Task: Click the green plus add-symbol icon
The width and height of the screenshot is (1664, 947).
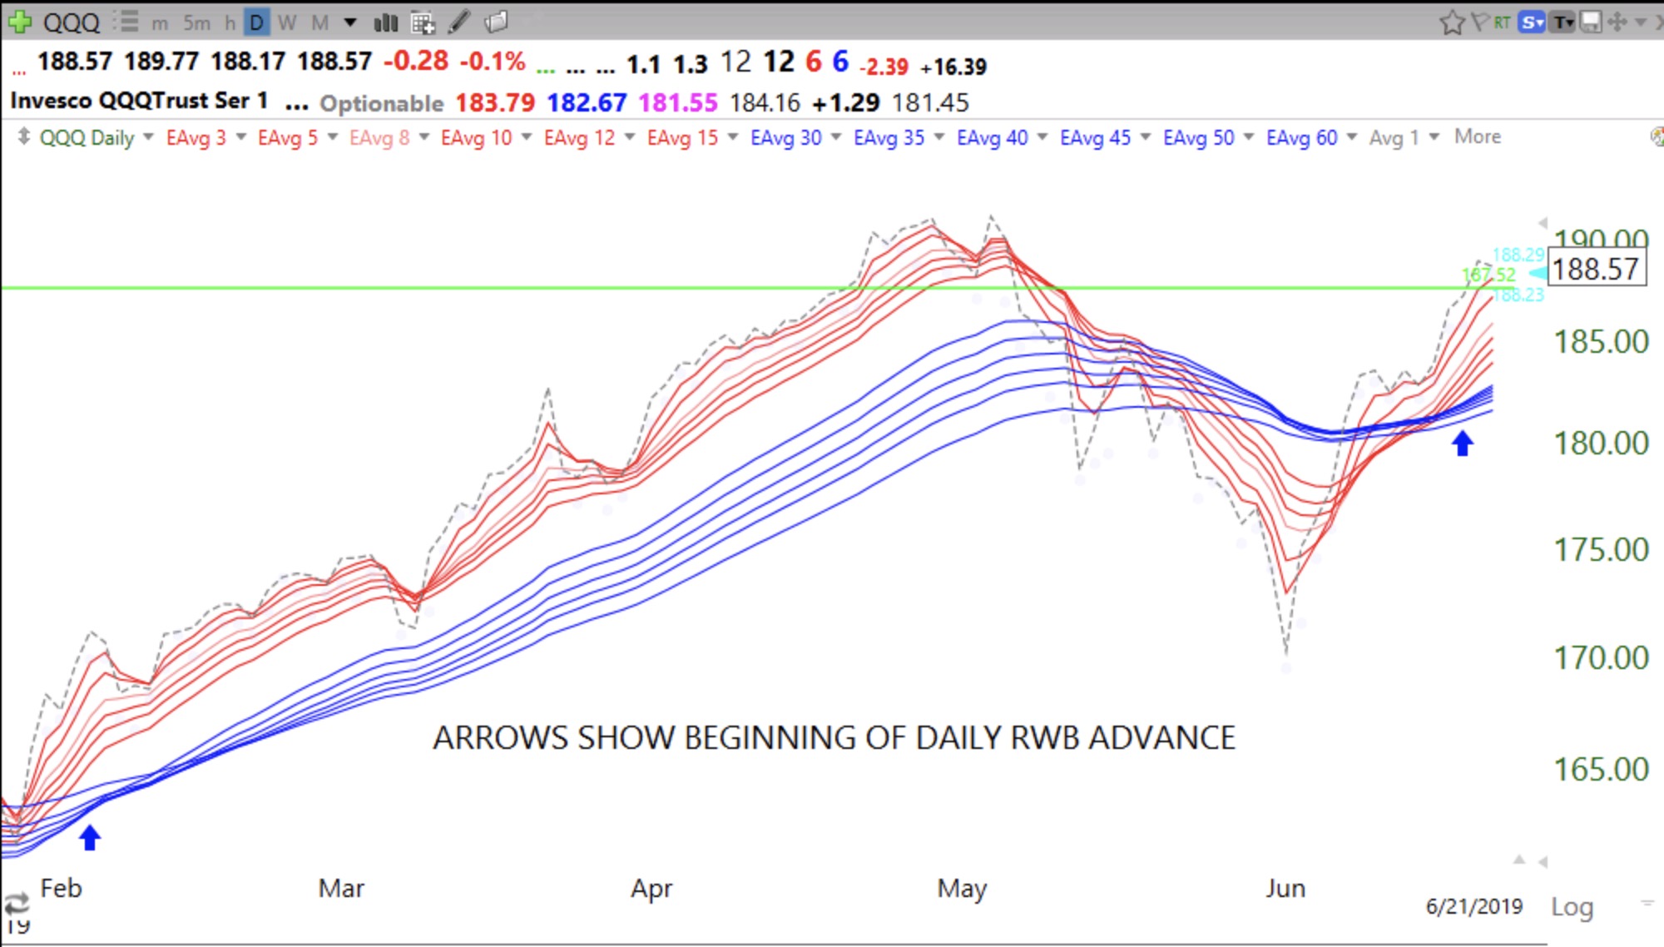Action: click(x=19, y=22)
